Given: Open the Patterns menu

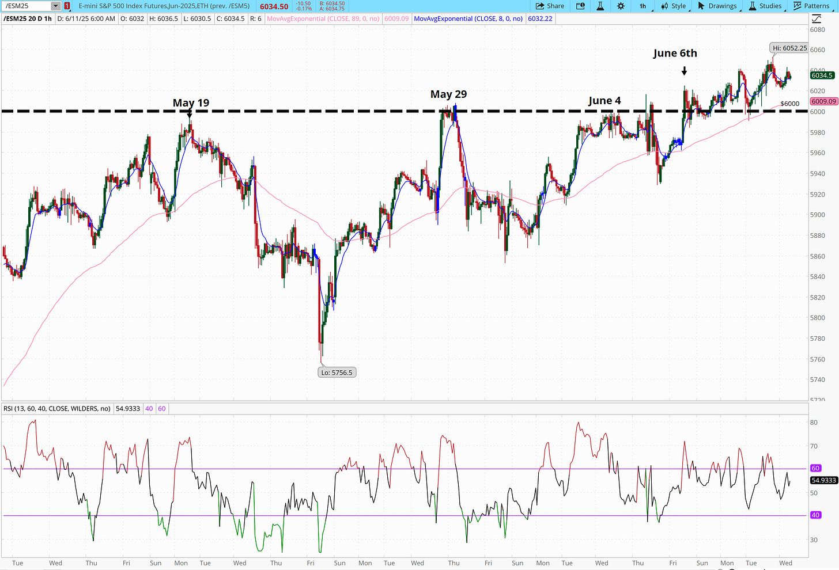Looking at the screenshot, I should tap(811, 6).
